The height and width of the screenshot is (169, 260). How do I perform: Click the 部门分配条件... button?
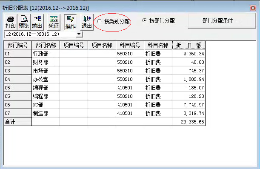pyautogui.click(x=222, y=21)
